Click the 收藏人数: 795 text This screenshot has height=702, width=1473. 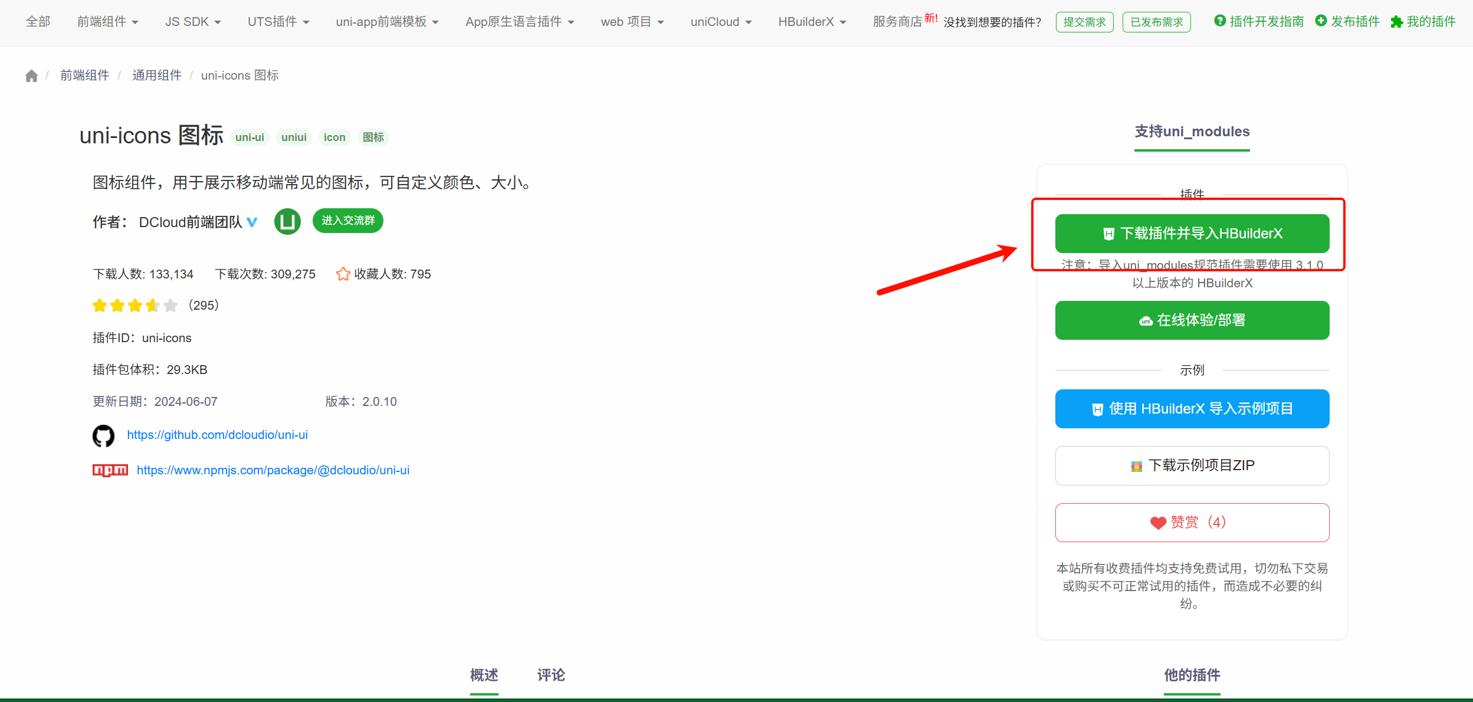(x=393, y=274)
